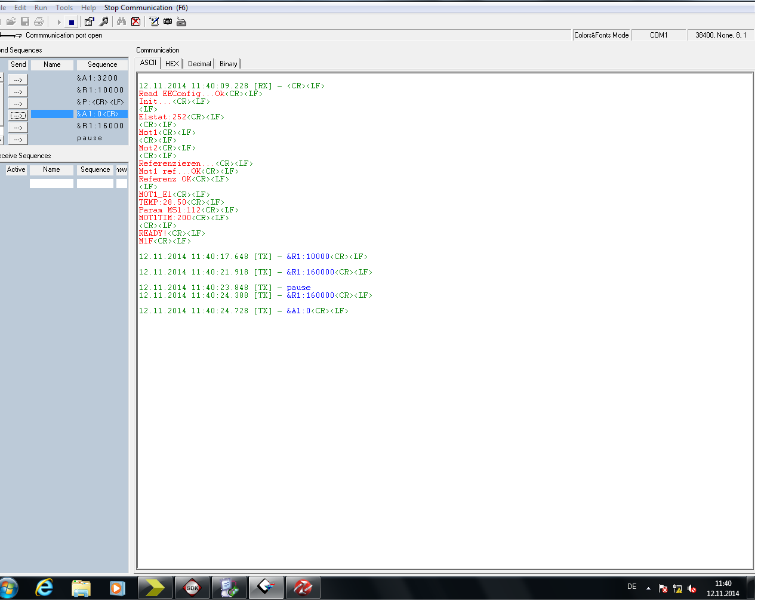Image resolution: width=764 pixels, height=611 pixels.
Task: Click the COM1 port status field
Action: (658, 35)
